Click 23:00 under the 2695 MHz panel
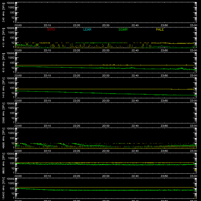201x201 pixels. coord(193,126)
